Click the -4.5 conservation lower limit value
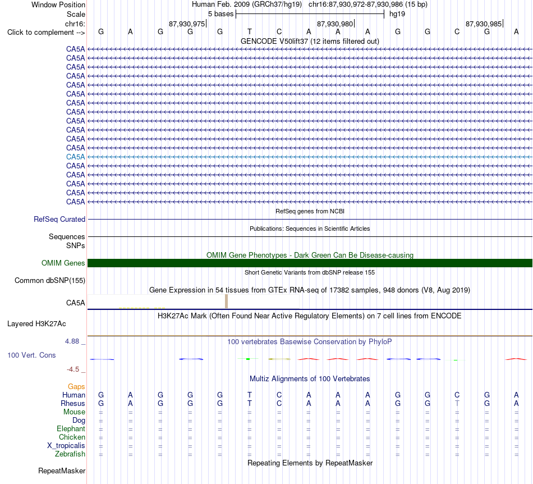The height and width of the screenshot is (484, 533). point(73,369)
